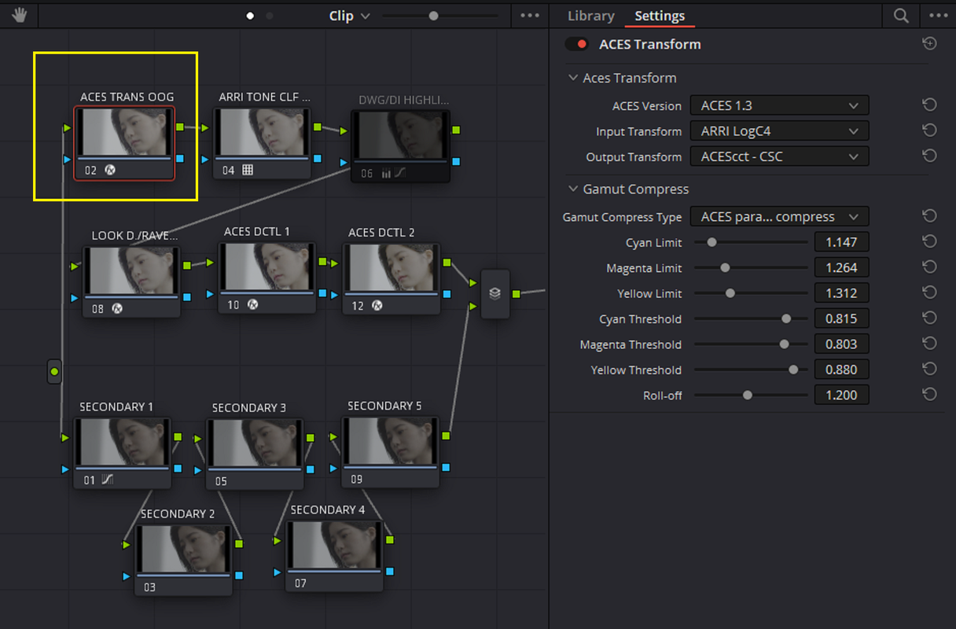Click the layer mixer node
Image resolution: width=956 pixels, height=629 pixels.
[x=495, y=294]
